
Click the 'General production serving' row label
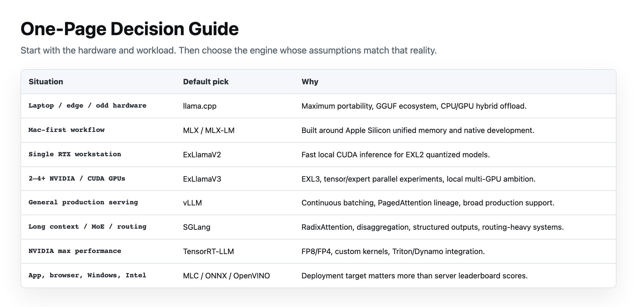click(x=83, y=202)
